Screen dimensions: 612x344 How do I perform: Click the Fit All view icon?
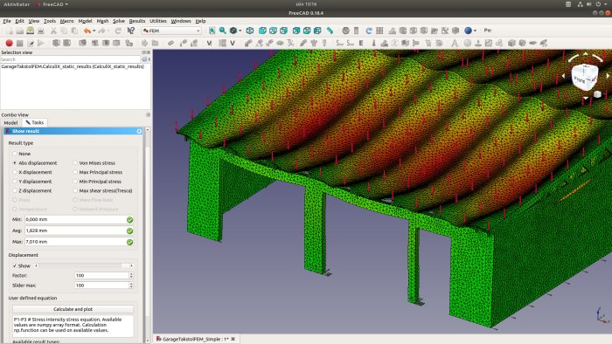point(212,31)
